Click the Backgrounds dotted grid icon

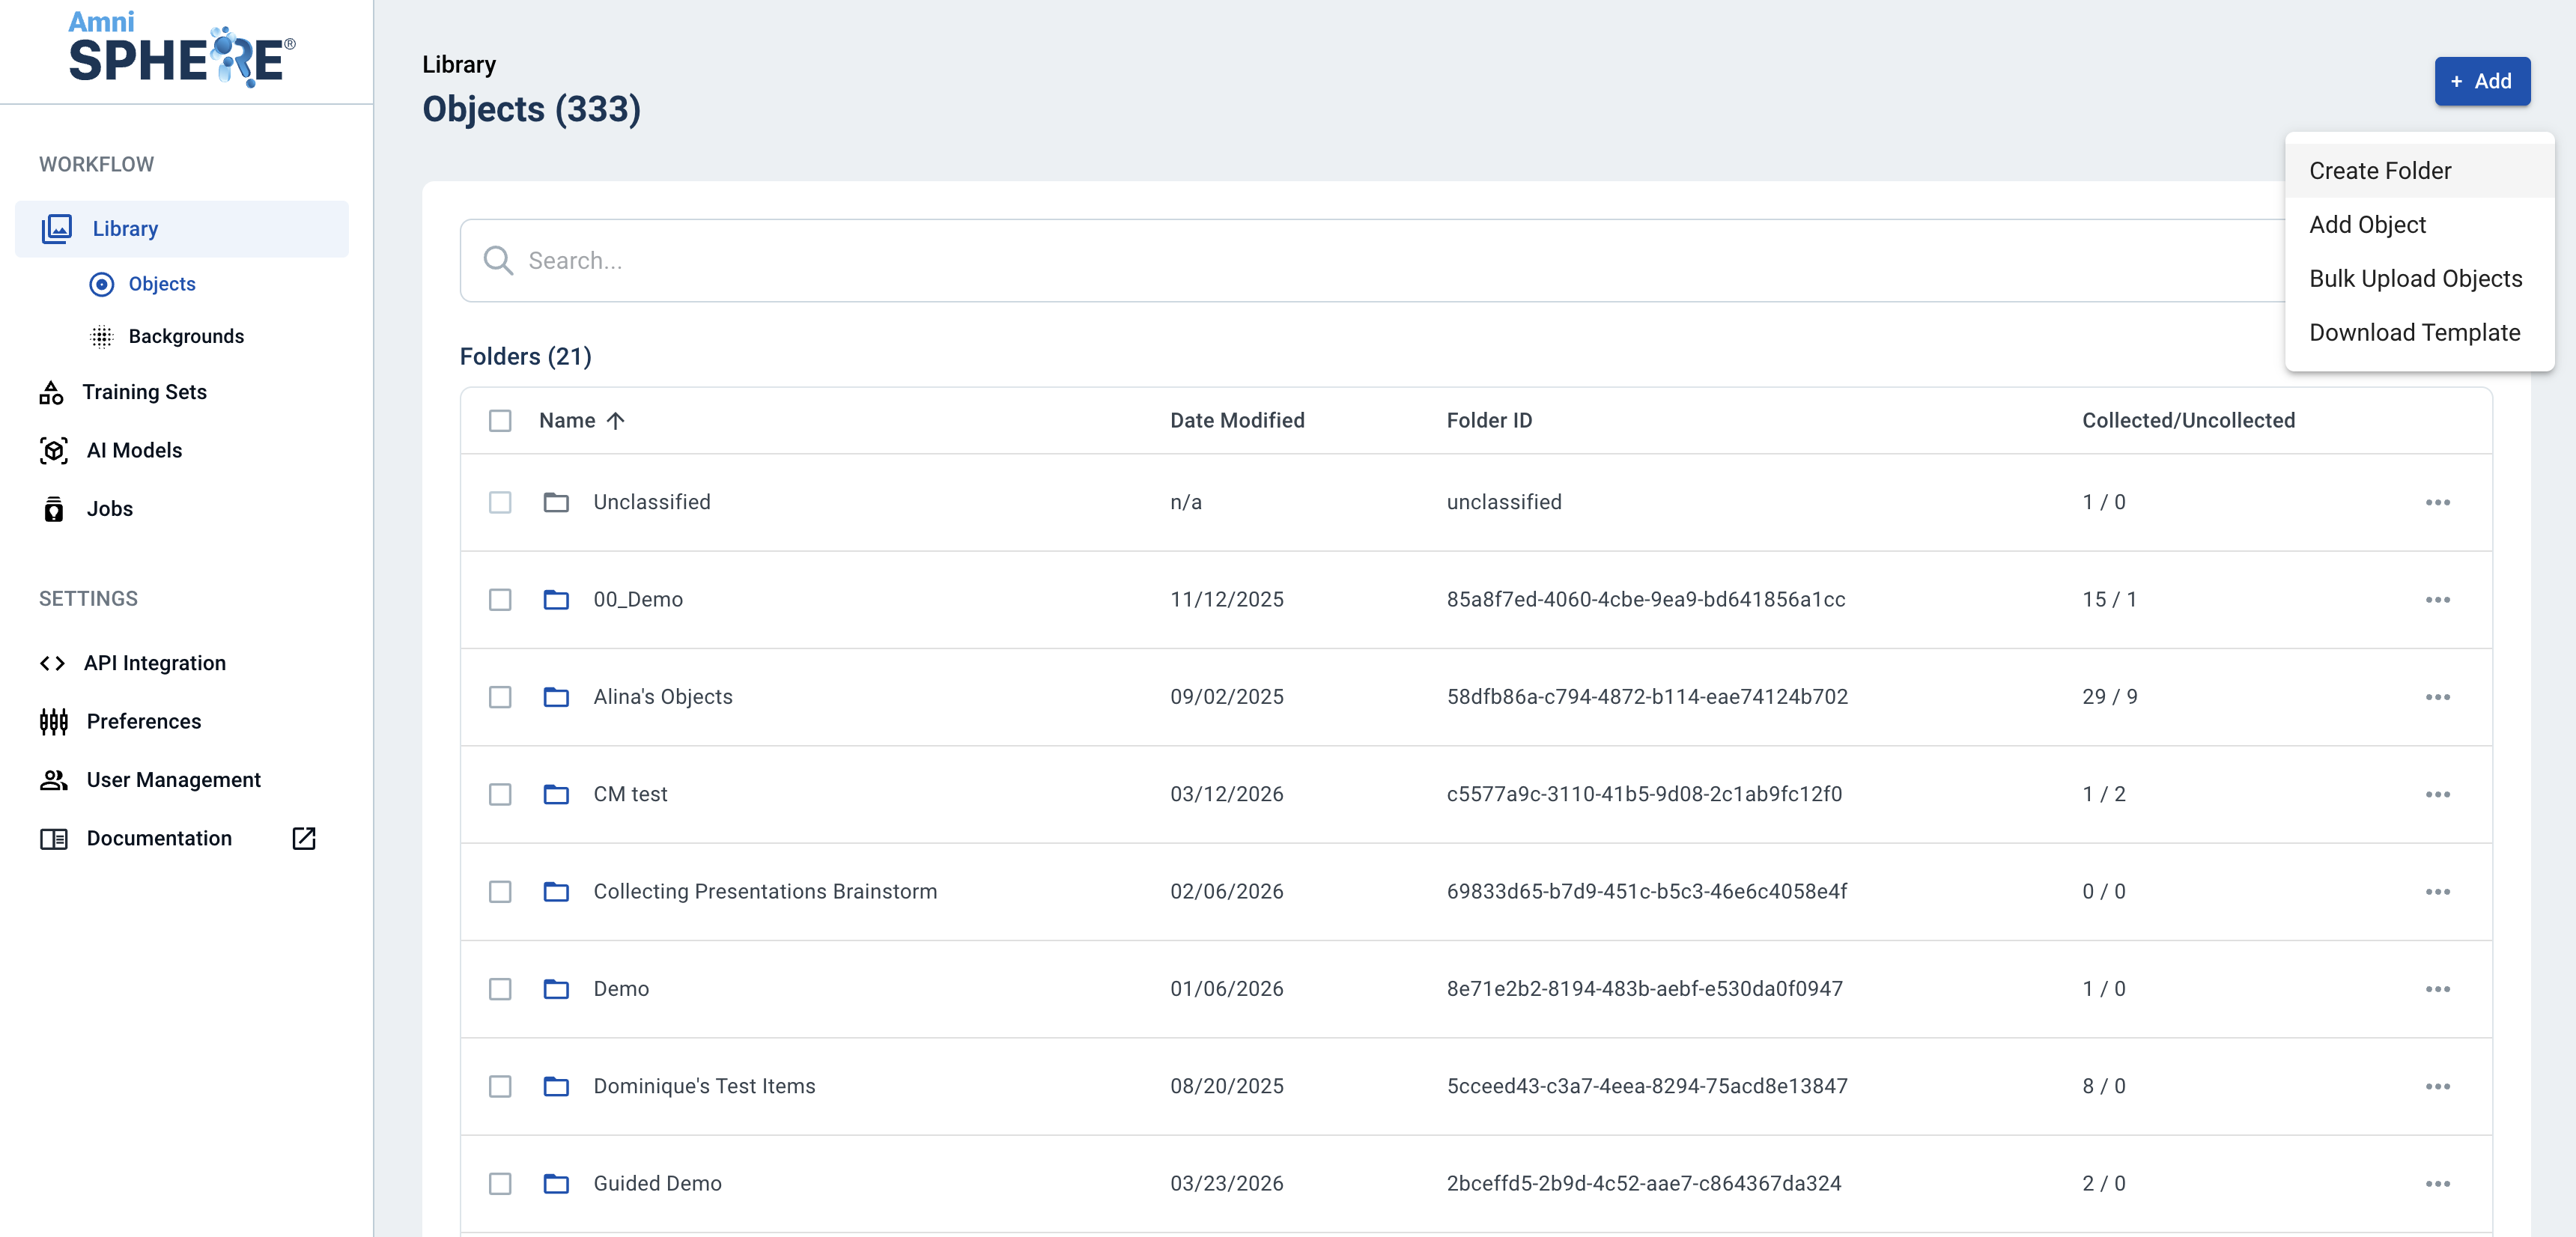tap(102, 337)
